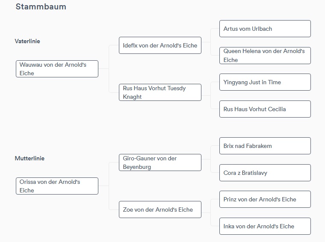The image size is (325, 242).
Task: Open the Yingyang Just in Time entry
Action: click(x=265, y=82)
